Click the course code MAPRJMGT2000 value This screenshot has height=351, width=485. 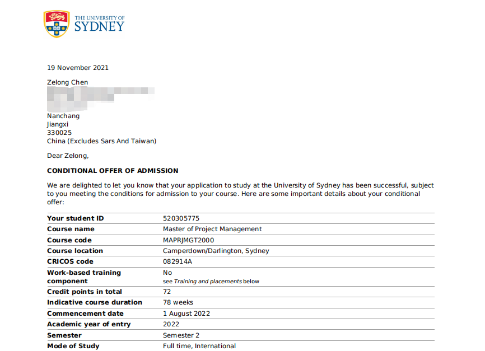coord(188,240)
